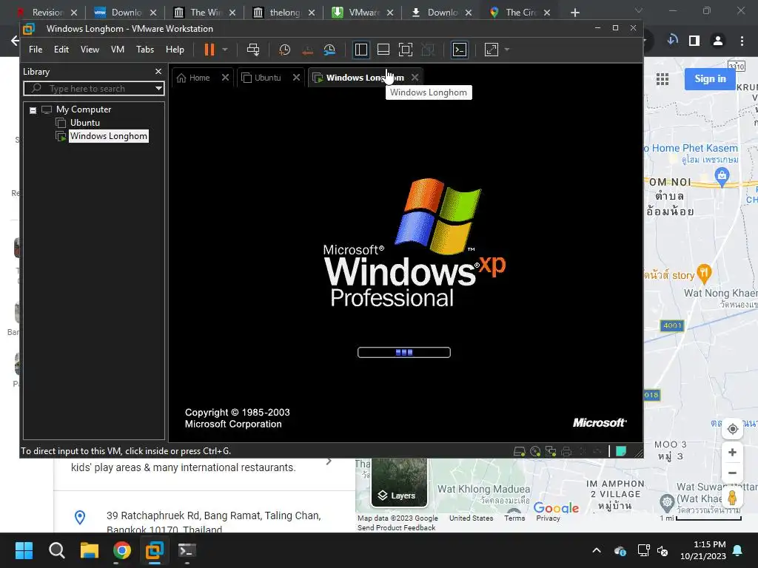Select Ubuntu in the library tree
This screenshot has width=758, height=568.
click(85, 123)
